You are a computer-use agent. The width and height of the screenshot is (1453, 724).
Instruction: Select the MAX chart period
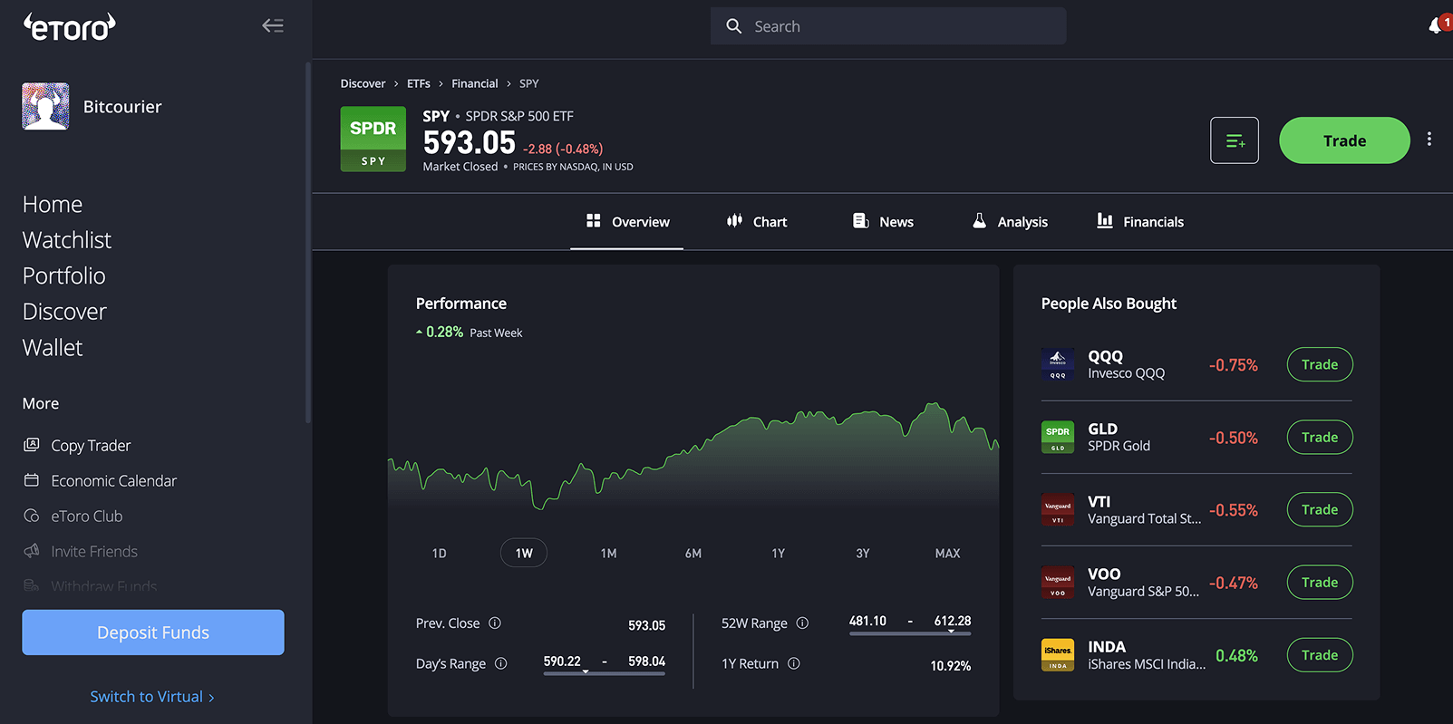[x=947, y=553]
